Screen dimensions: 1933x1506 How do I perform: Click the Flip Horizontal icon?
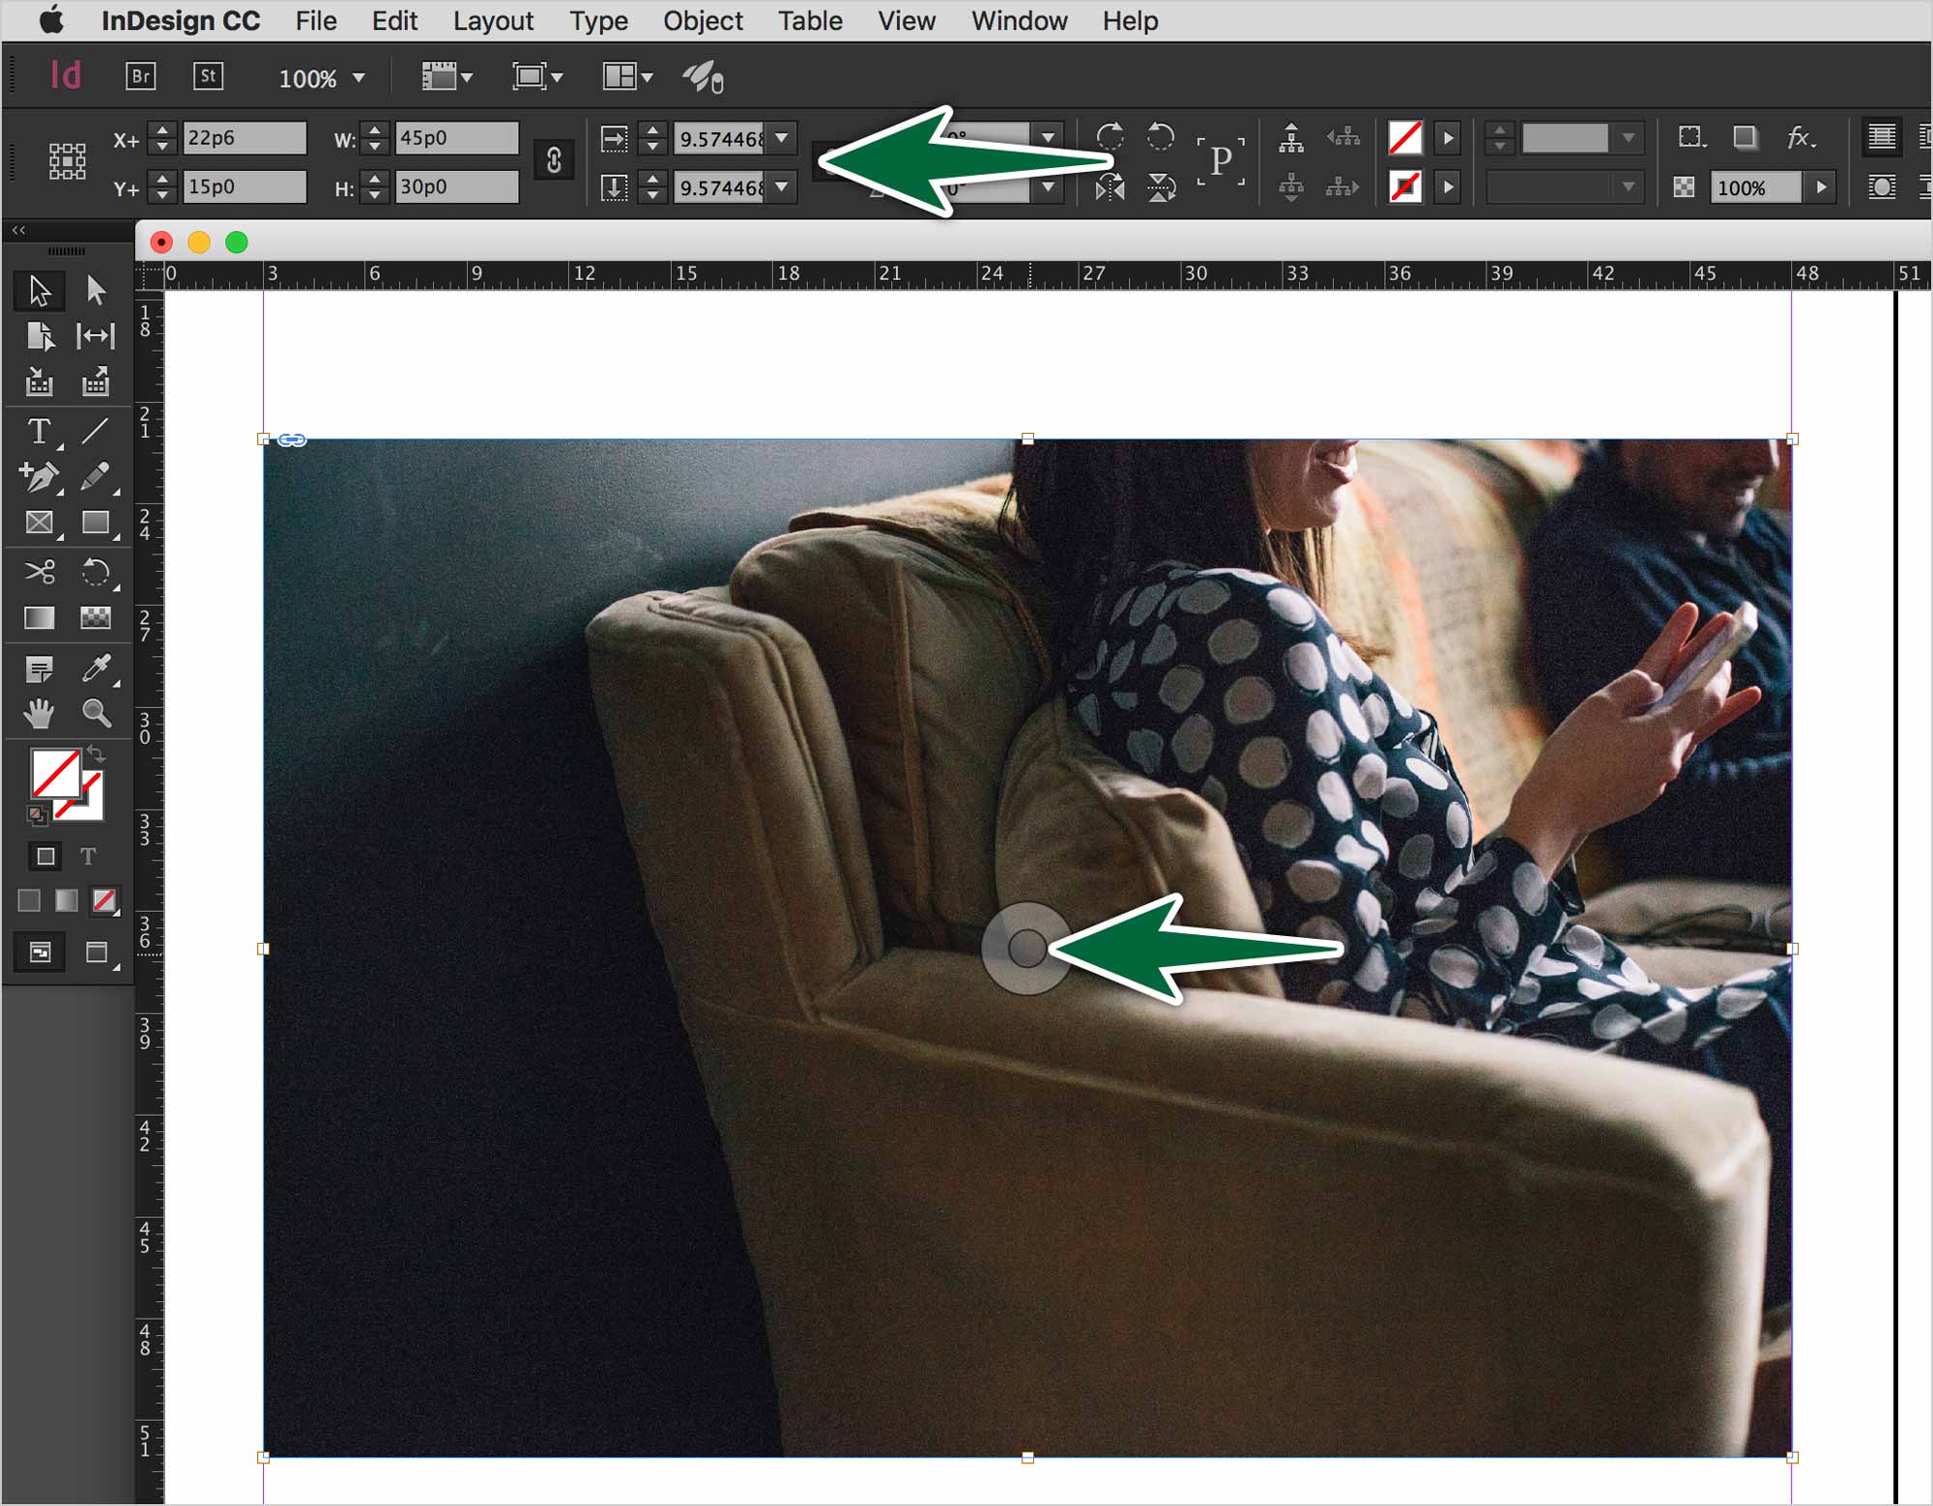click(x=1110, y=187)
